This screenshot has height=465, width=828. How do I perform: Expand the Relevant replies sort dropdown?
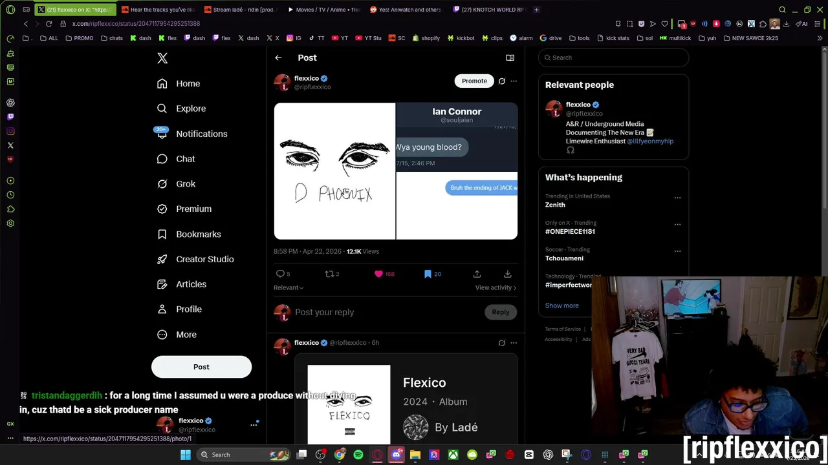pyautogui.click(x=289, y=287)
